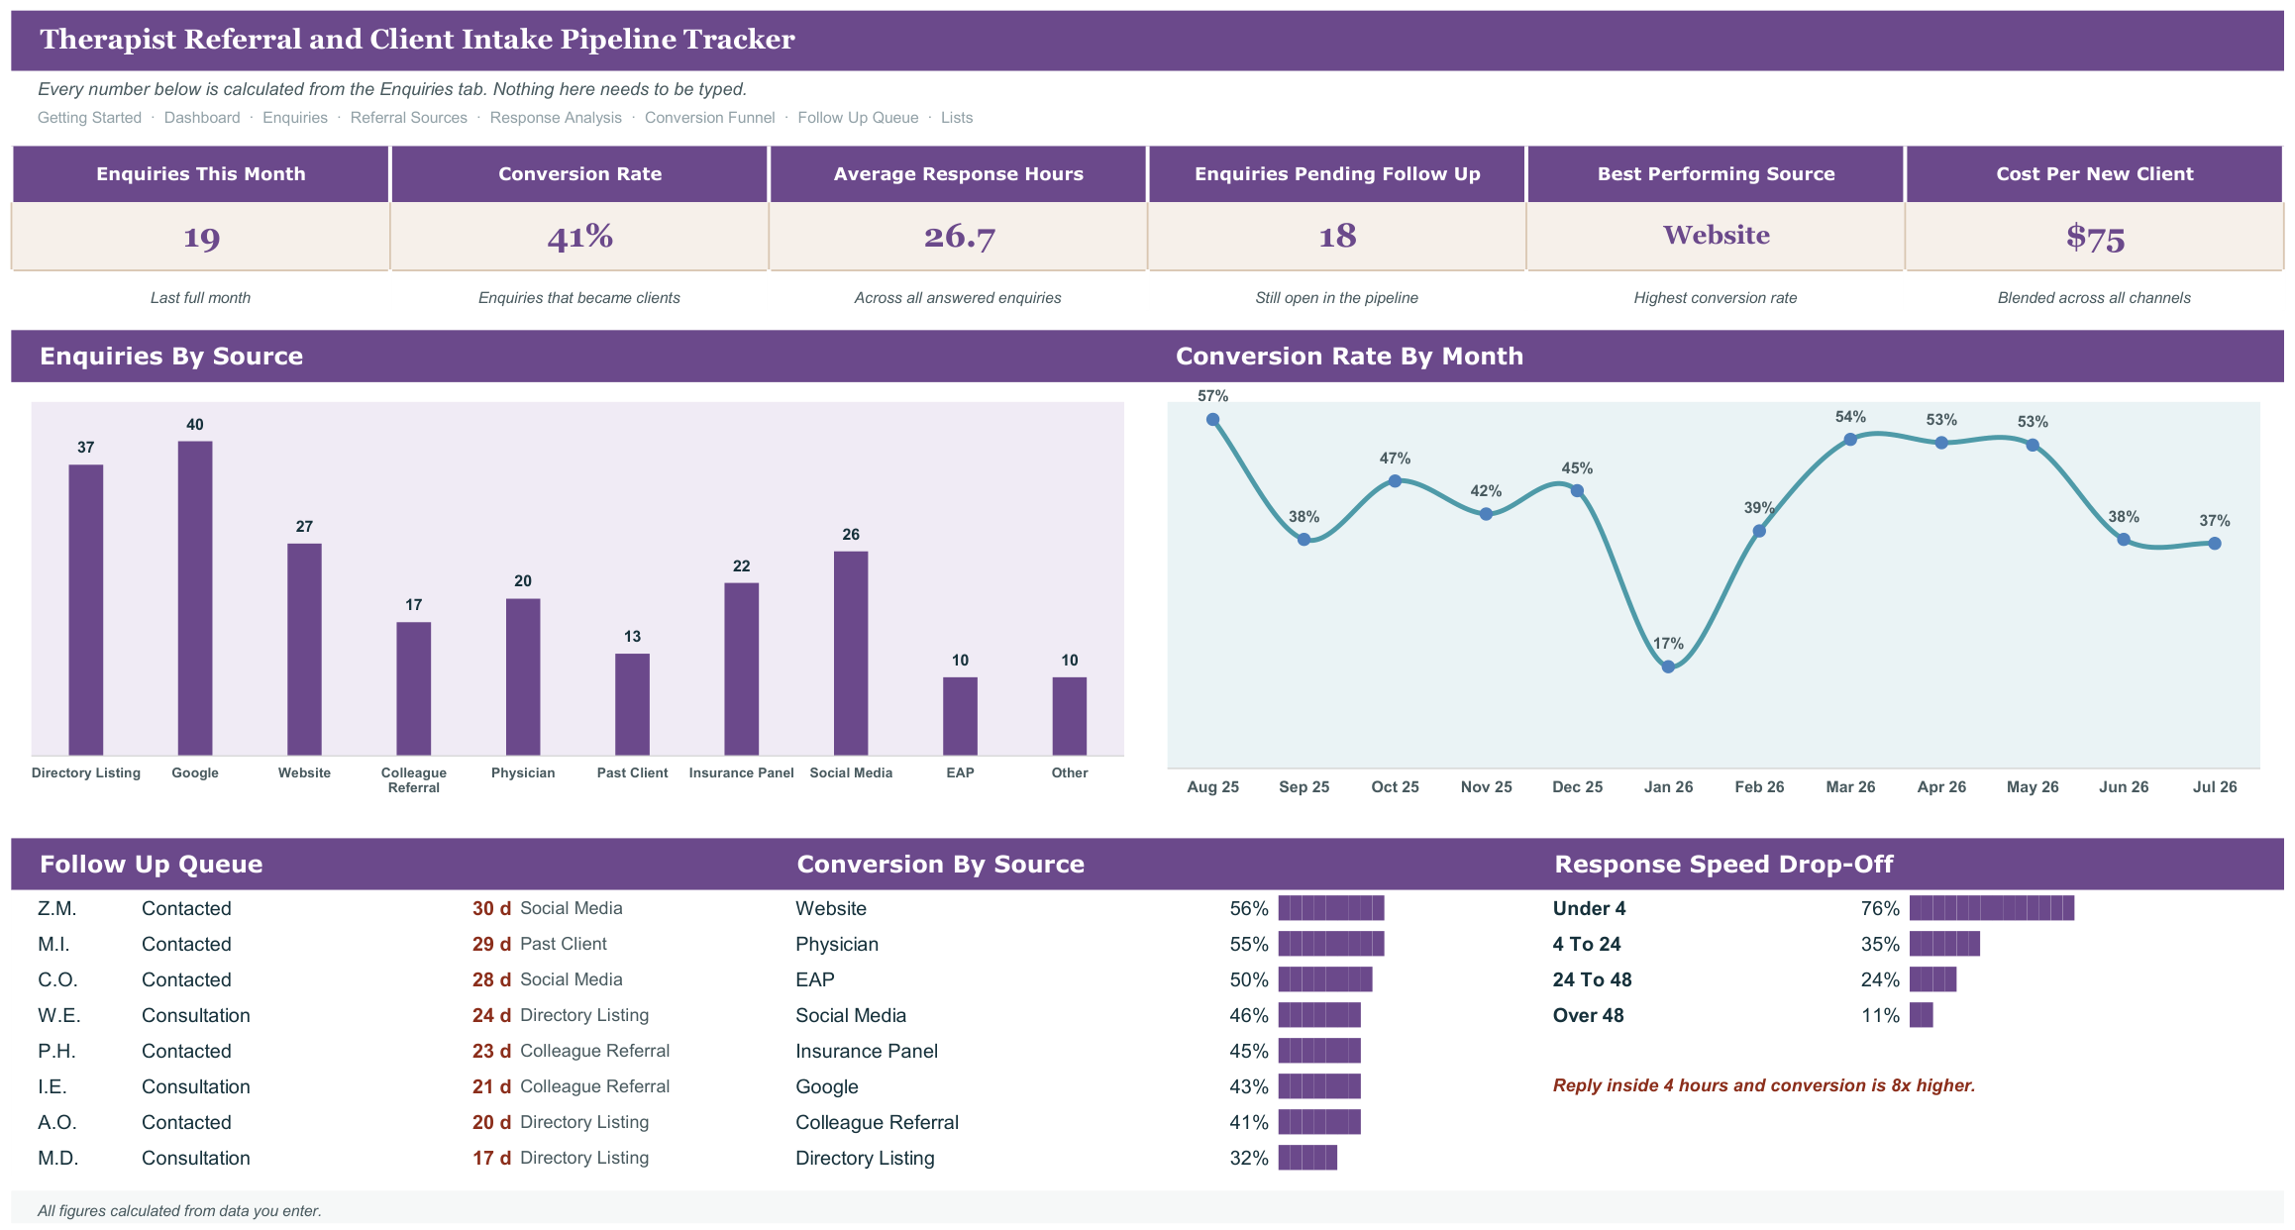Open the Follow Up Queue link

(858, 118)
